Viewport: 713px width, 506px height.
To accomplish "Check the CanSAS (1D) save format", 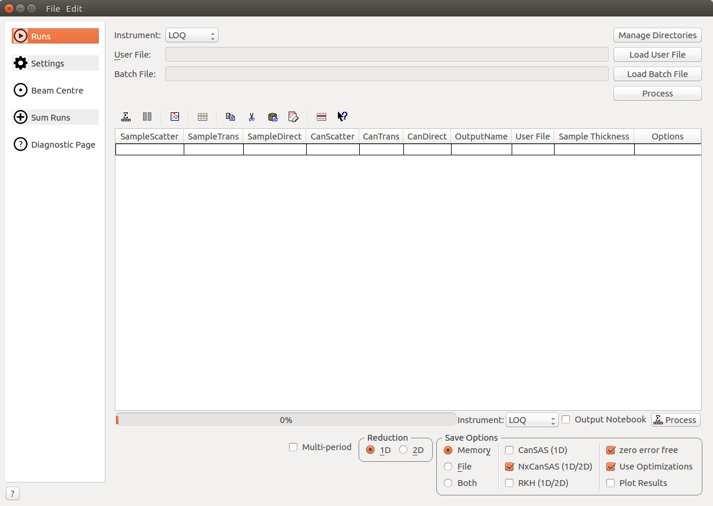I will (x=509, y=450).
